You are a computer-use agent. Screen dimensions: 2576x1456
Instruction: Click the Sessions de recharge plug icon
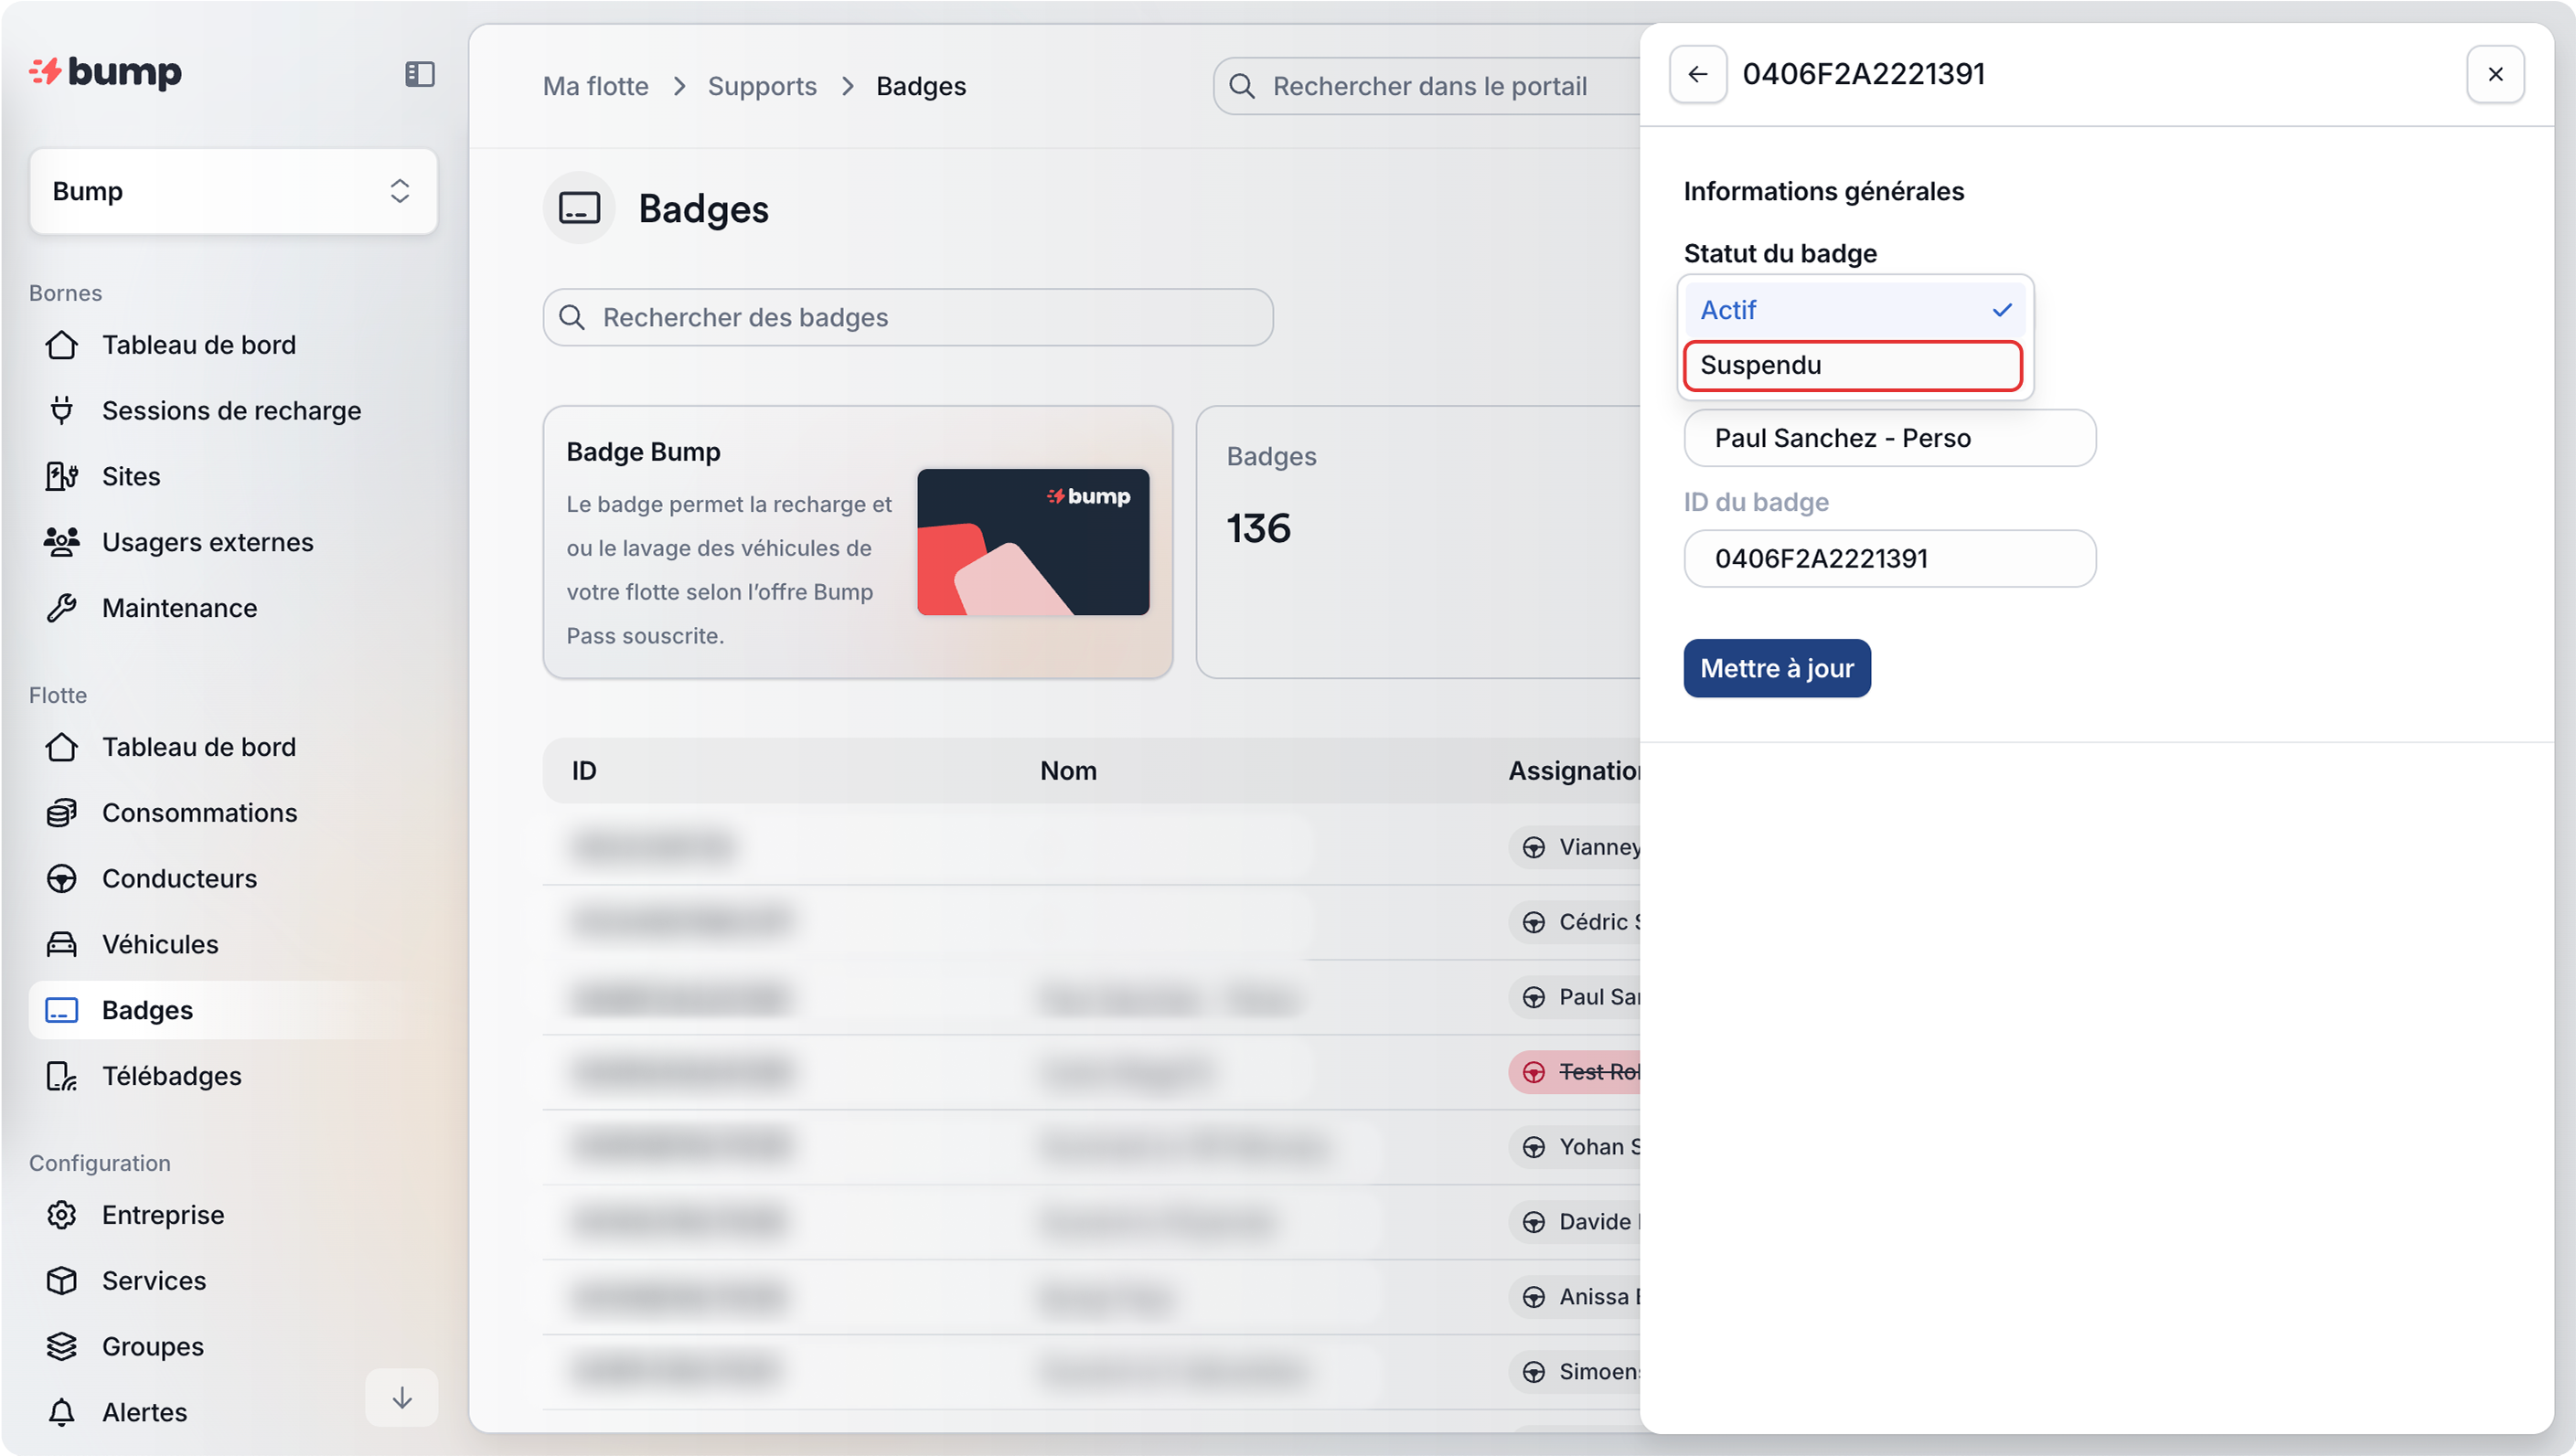[x=62, y=410]
